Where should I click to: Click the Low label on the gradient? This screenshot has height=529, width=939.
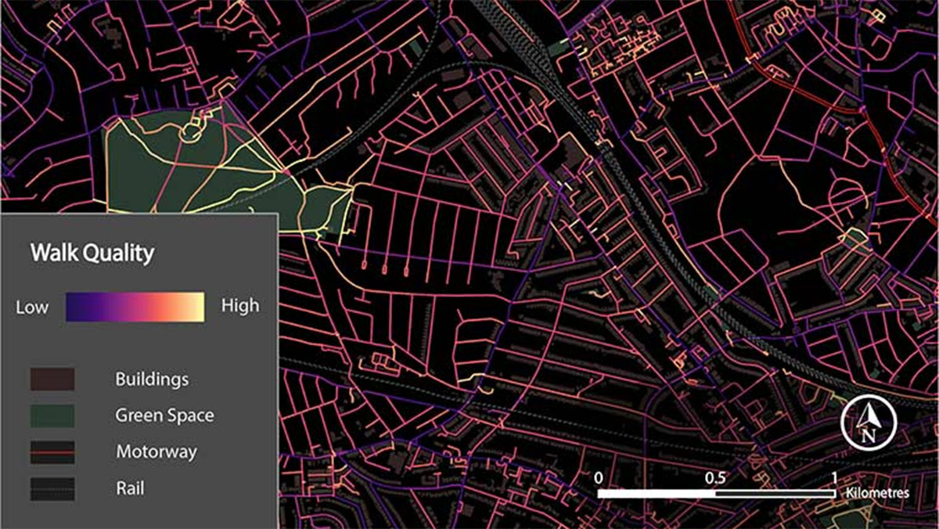tap(32, 307)
